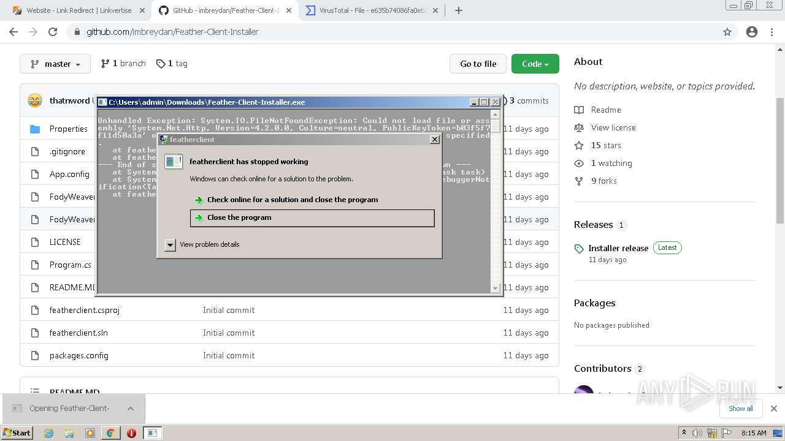
Task: Click the address bar URL
Action: [x=172, y=32]
